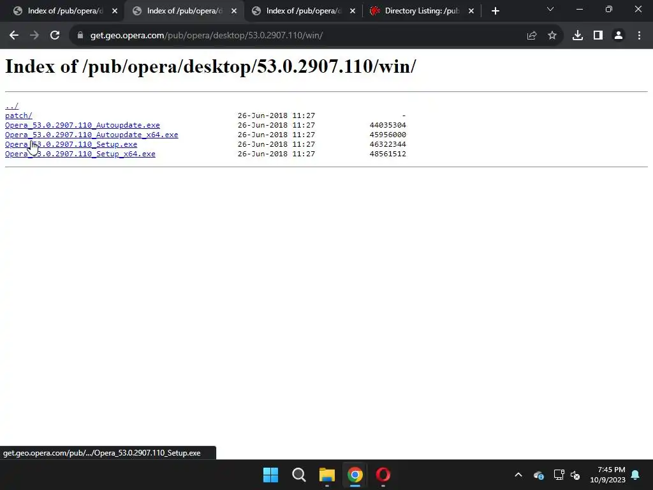This screenshot has width=653, height=490.
Task: Click the address bar URL
Action: click(x=207, y=36)
